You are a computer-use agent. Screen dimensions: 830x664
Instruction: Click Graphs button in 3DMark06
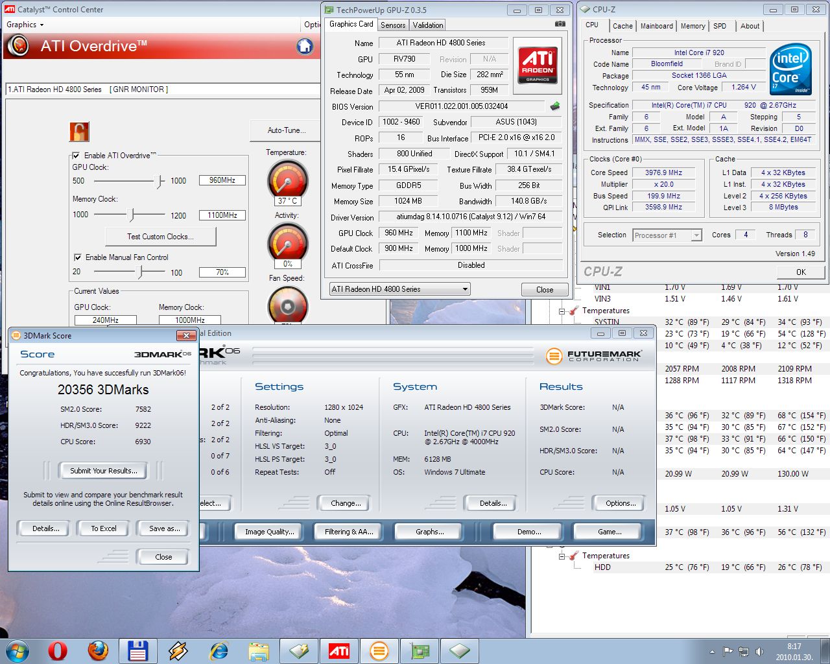tap(429, 532)
